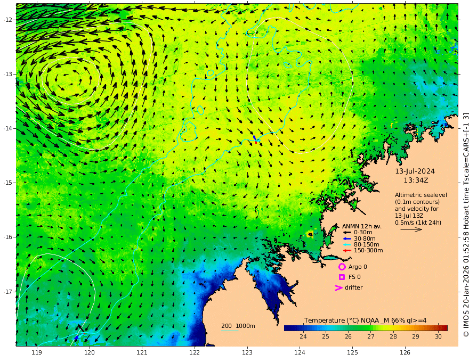
Task: Click the 'drifter' legend text
Action: click(x=353, y=287)
